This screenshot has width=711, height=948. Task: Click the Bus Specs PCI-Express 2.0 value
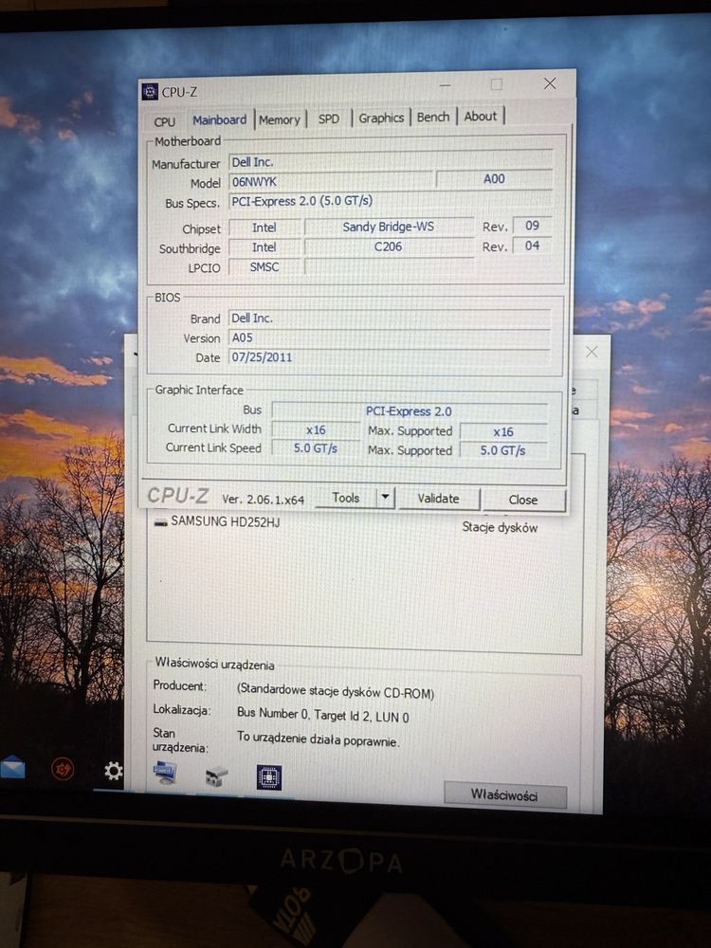pos(391,201)
